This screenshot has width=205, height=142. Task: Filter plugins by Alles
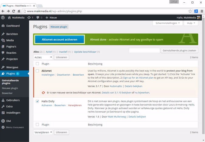[36, 52]
